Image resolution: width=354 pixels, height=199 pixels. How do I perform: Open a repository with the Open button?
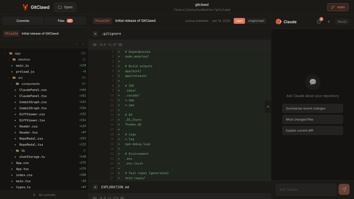(65, 7)
